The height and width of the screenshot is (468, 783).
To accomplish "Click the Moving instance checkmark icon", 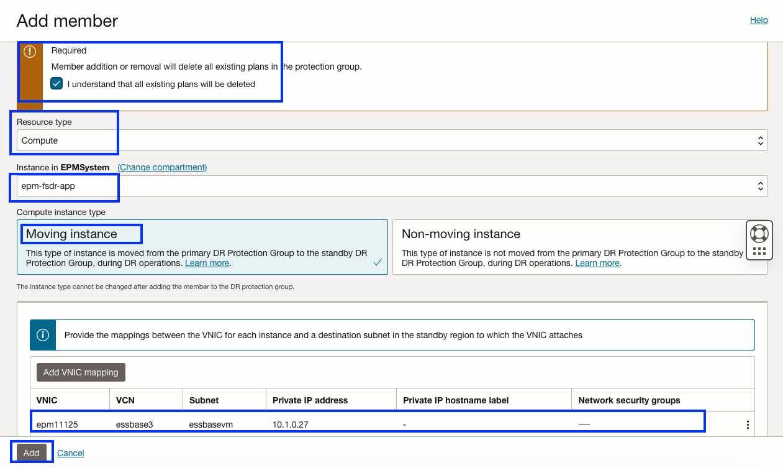I will pos(378,263).
